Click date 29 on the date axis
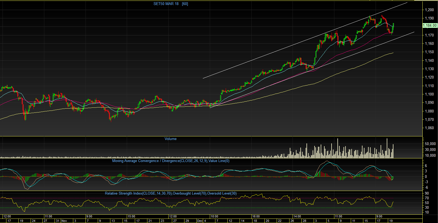This screenshot has height=223, width=438. click(x=187, y=221)
